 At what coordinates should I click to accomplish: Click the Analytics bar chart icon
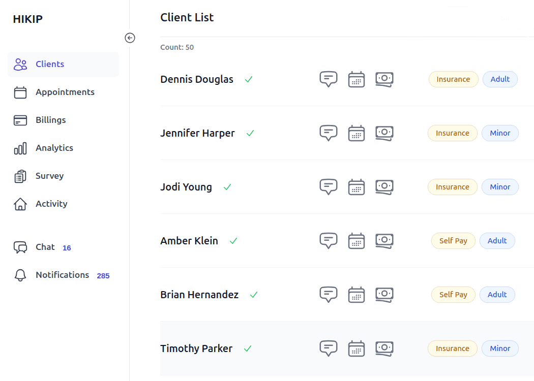point(20,148)
